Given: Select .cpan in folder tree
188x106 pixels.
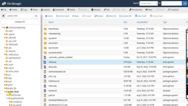Looking at the screenshot, I should [x=11, y=31].
